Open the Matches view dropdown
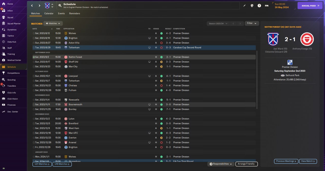This screenshot has width=325, height=171. point(53,23)
